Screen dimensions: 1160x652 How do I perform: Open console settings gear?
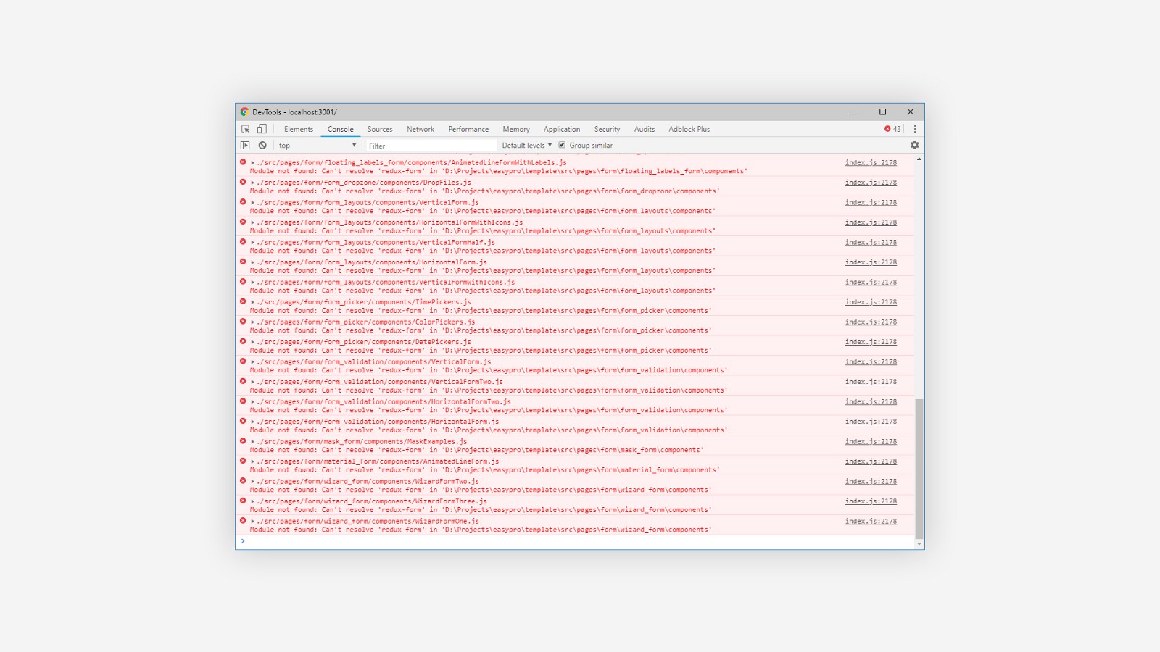[x=915, y=145]
